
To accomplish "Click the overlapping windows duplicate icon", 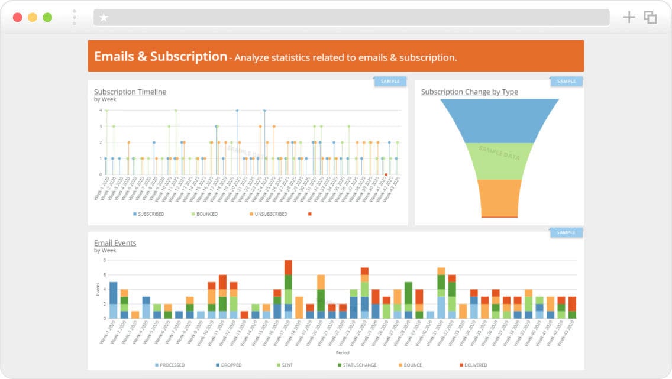I will coord(650,17).
